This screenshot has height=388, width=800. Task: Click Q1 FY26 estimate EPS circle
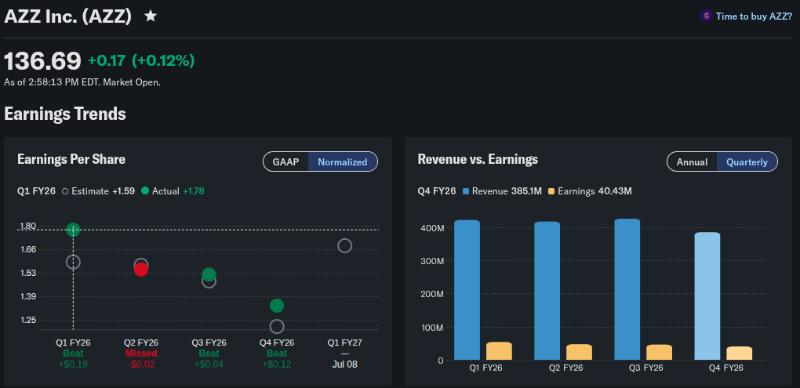coord(73,262)
